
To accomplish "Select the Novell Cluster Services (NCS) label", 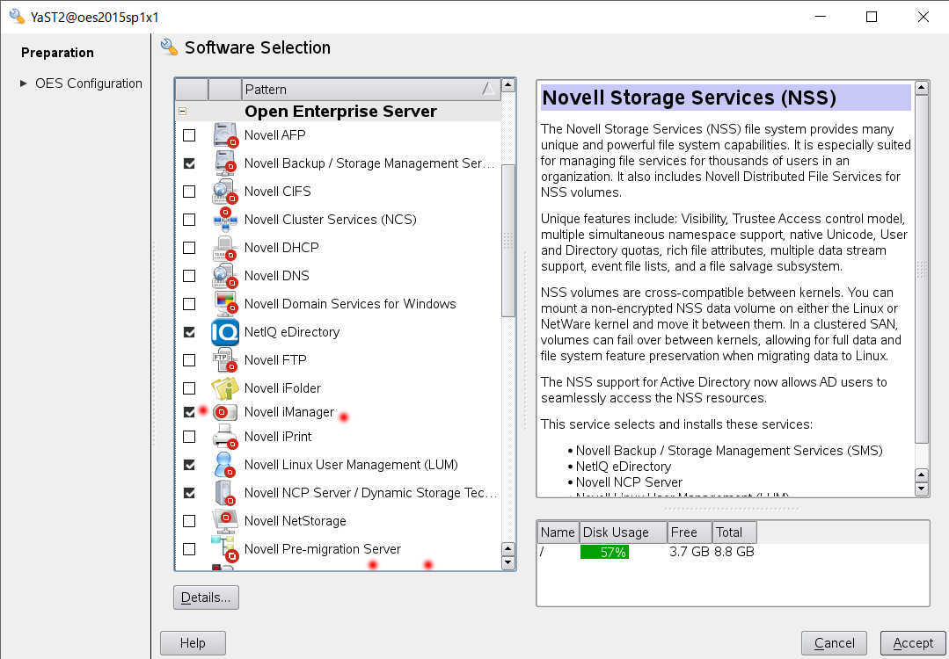I will (x=331, y=220).
